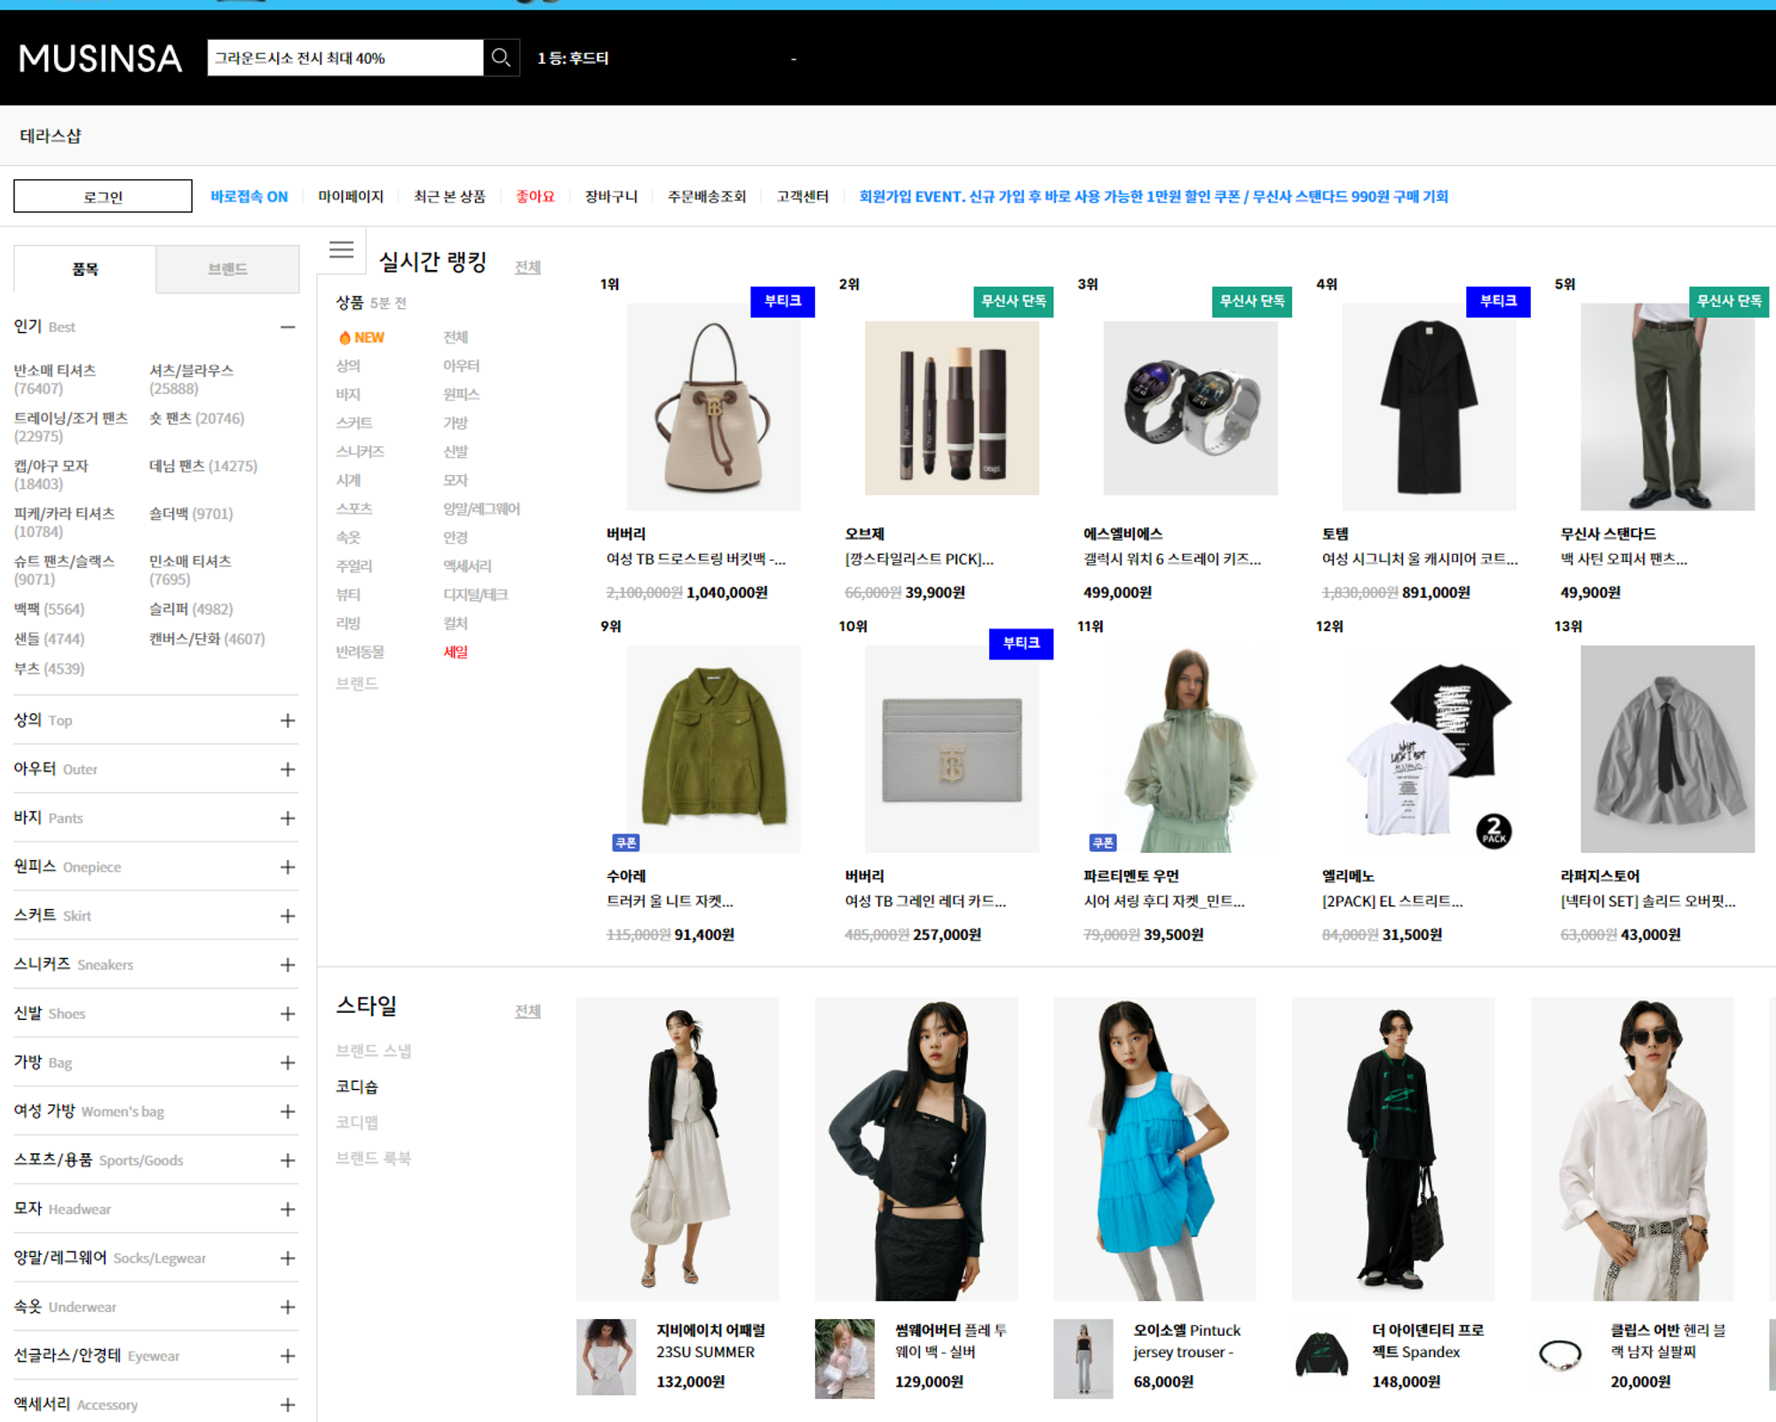Click the 바로접속 ON link
Screen dimensions: 1776x1422
(x=249, y=196)
